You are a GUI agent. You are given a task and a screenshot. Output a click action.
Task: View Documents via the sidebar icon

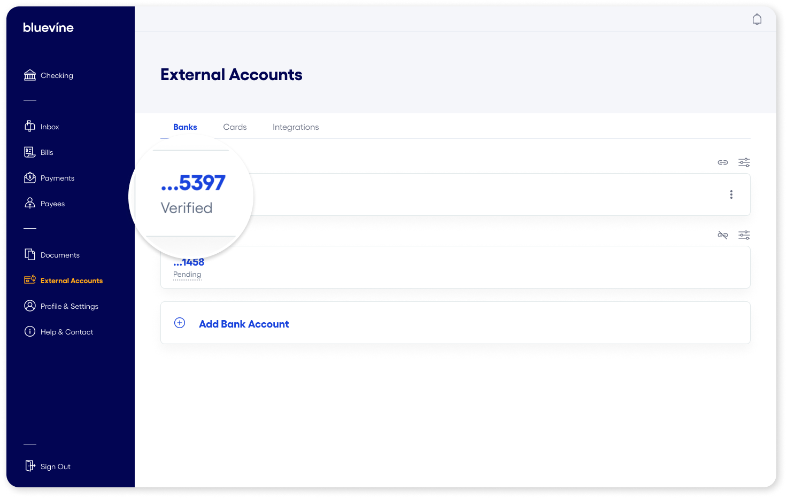tap(30, 254)
